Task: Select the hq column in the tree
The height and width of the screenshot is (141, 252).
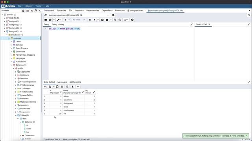Action: [x=28, y=132]
